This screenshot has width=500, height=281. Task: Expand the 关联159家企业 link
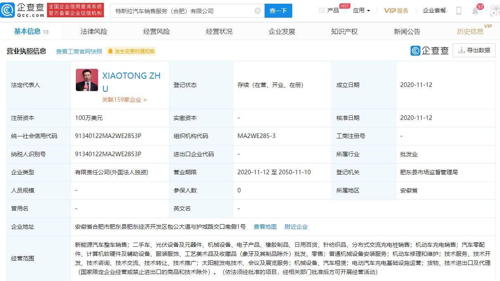[x=124, y=100]
